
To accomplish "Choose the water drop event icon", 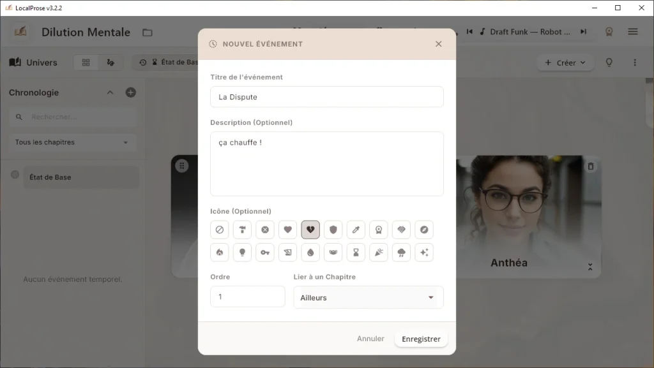I will 310,253.
